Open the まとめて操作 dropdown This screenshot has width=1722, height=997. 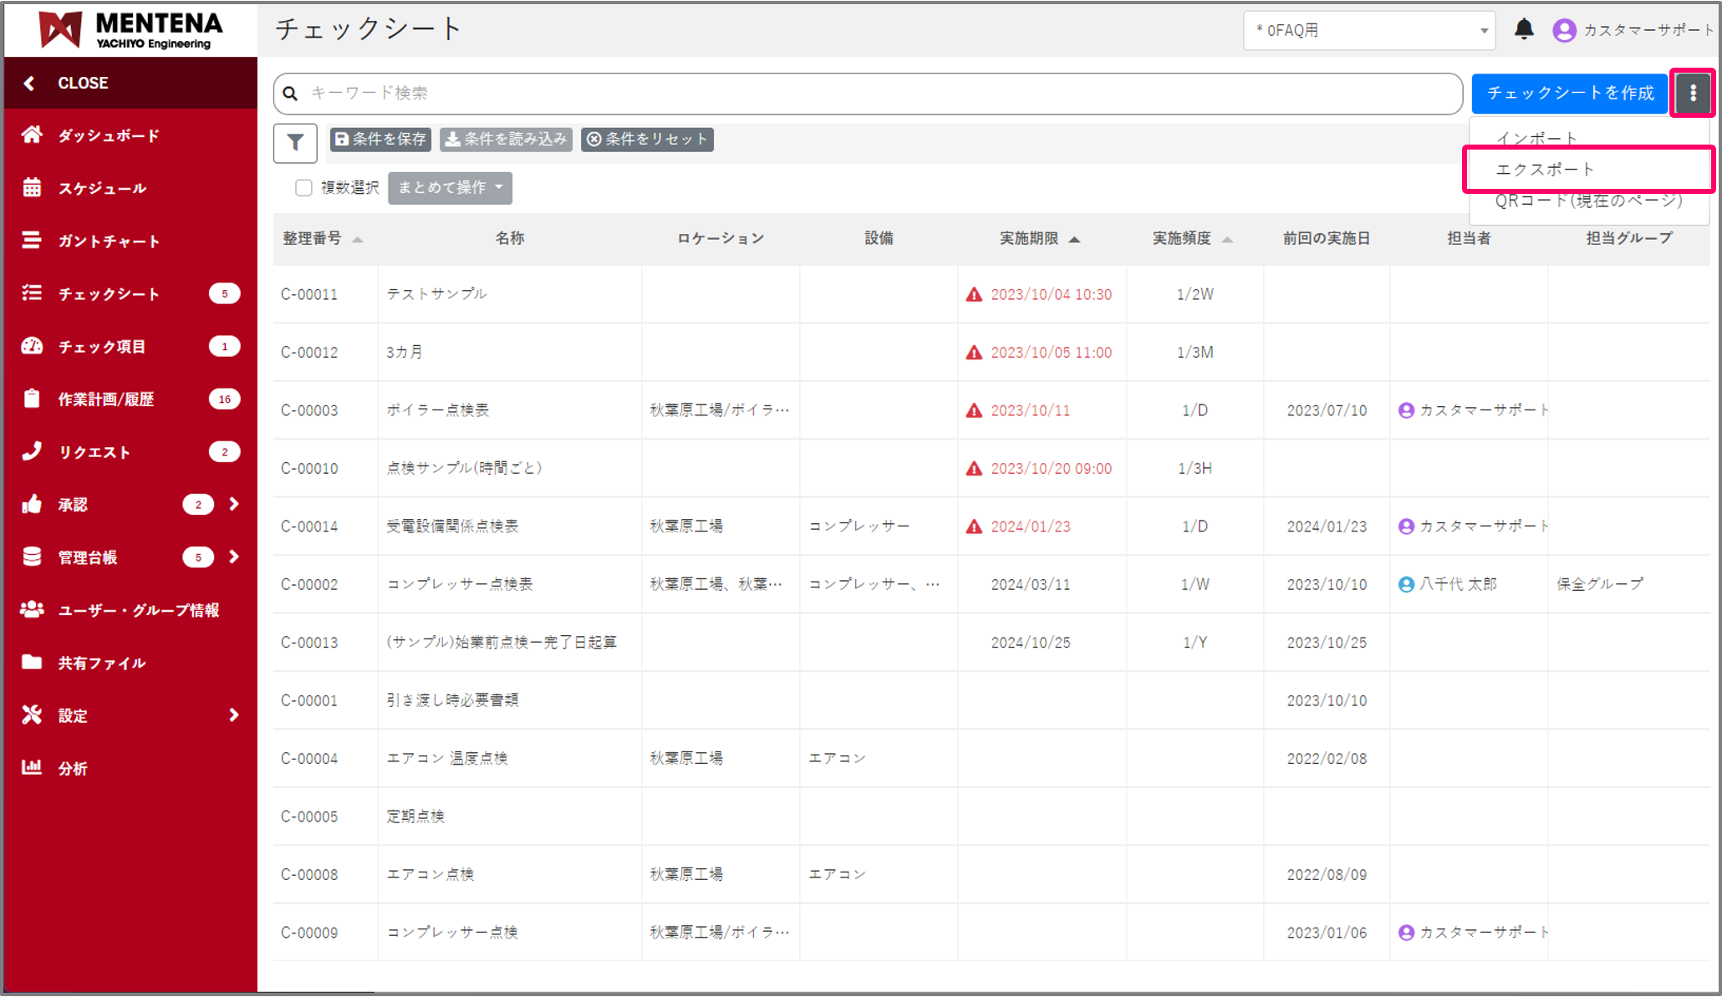pos(450,187)
